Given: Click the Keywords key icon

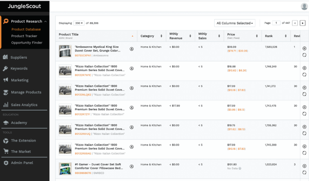Looking at the screenshot, I should tap(5, 68).
